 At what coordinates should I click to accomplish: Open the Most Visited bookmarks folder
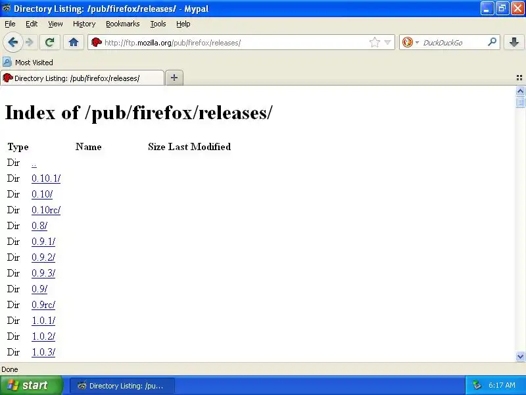click(x=28, y=63)
